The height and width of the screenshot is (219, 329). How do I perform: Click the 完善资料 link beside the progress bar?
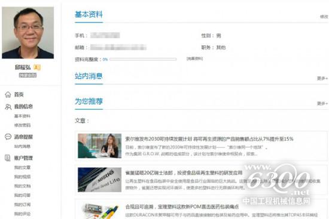194,59
